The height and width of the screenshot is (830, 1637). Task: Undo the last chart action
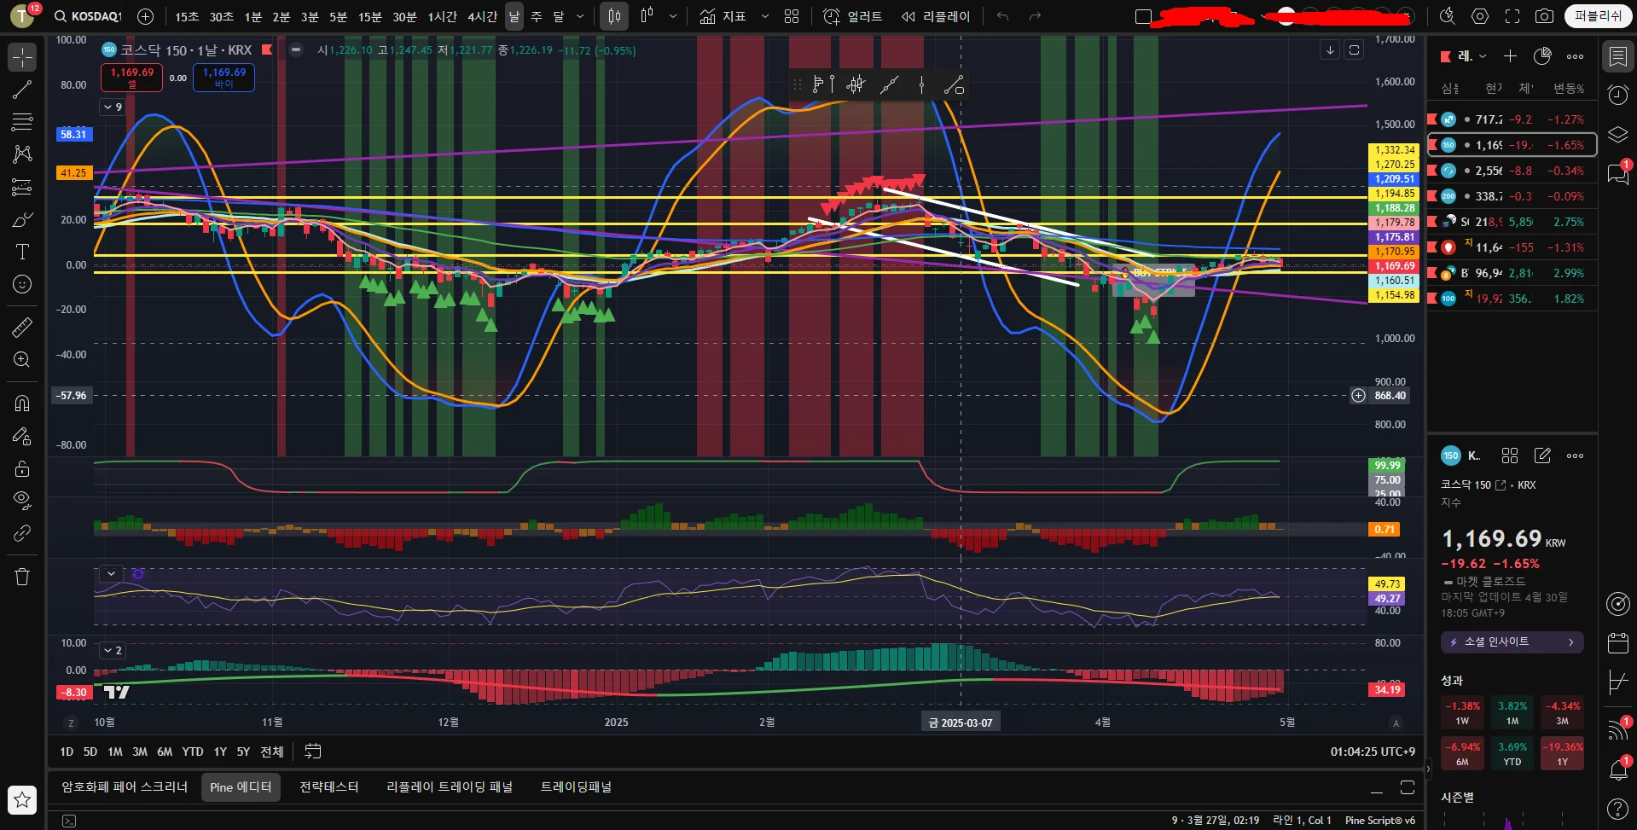point(1002,16)
